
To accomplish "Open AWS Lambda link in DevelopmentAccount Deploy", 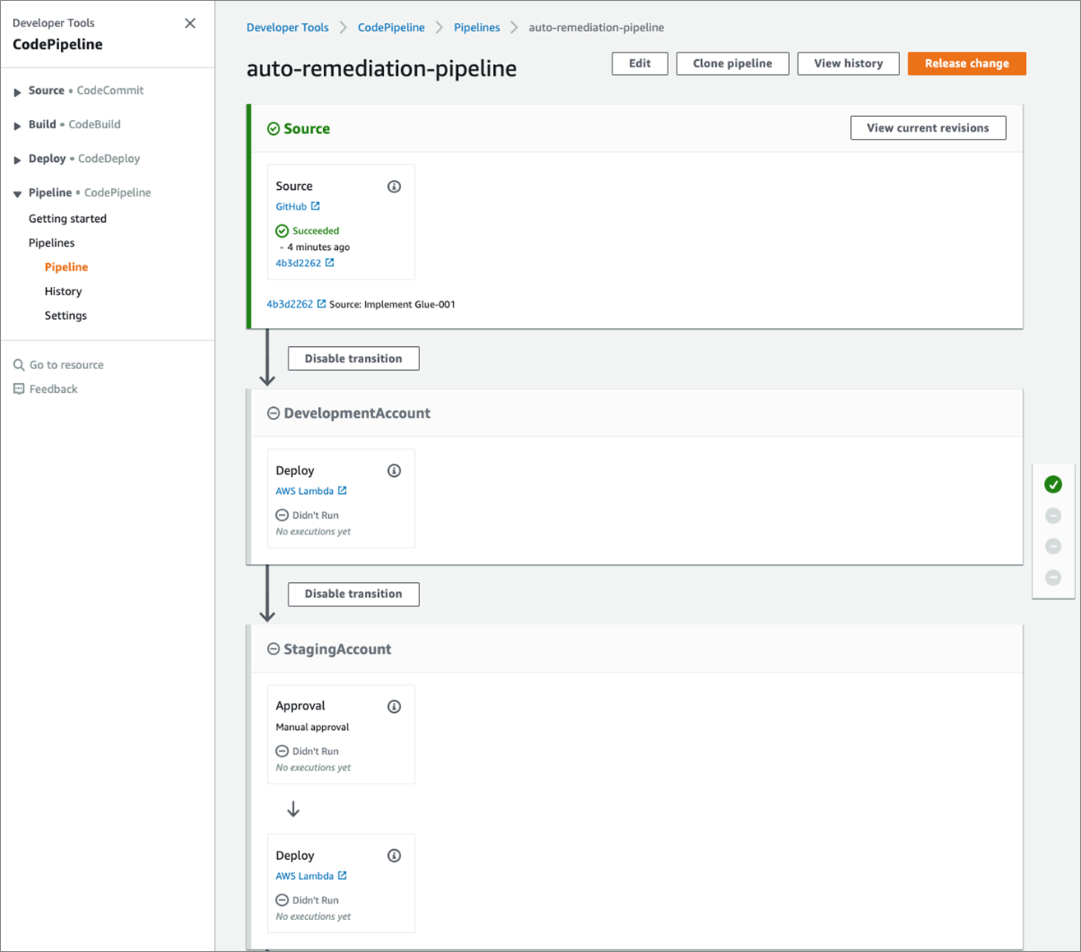I will (x=305, y=491).
